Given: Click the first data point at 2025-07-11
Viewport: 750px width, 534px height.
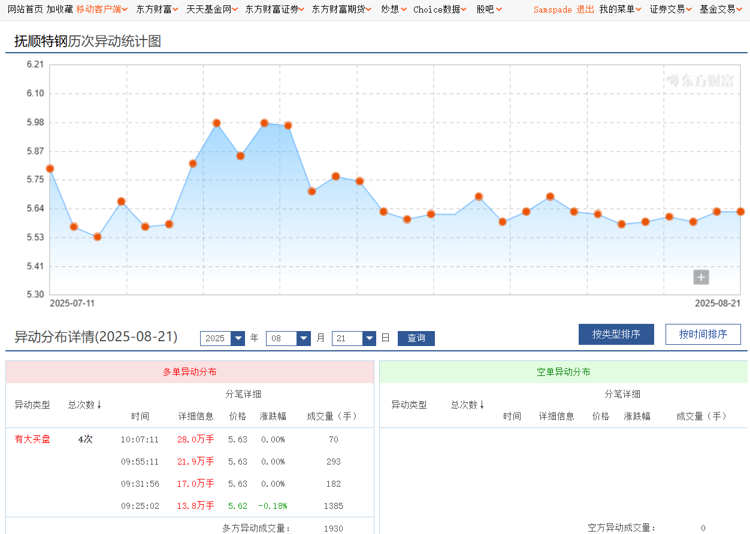Looking at the screenshot, I should point(50,169).
